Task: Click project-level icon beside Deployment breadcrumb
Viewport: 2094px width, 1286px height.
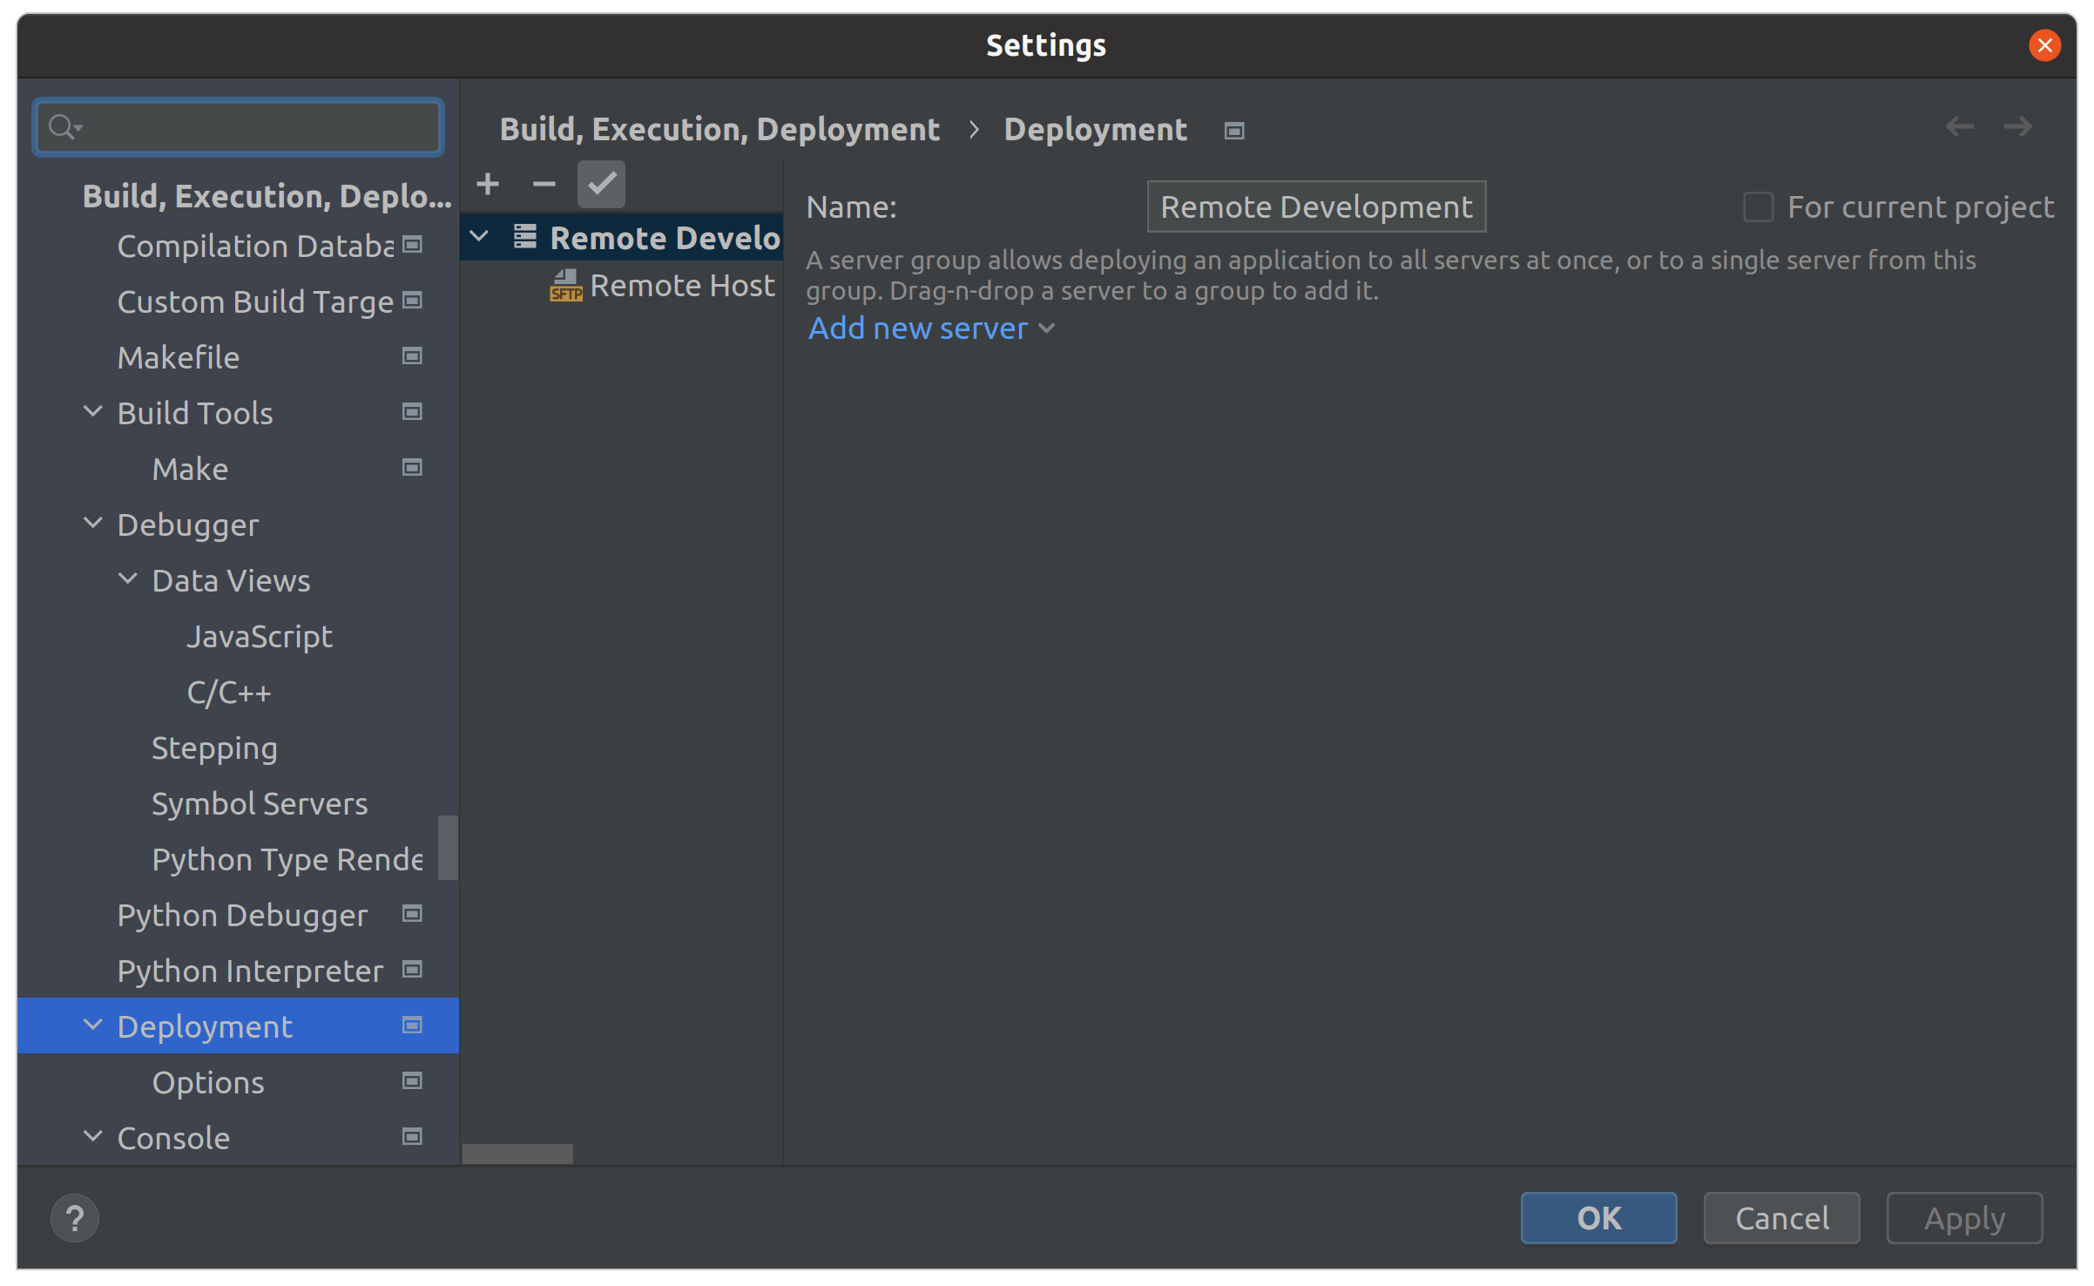Action: point(1233,131)
